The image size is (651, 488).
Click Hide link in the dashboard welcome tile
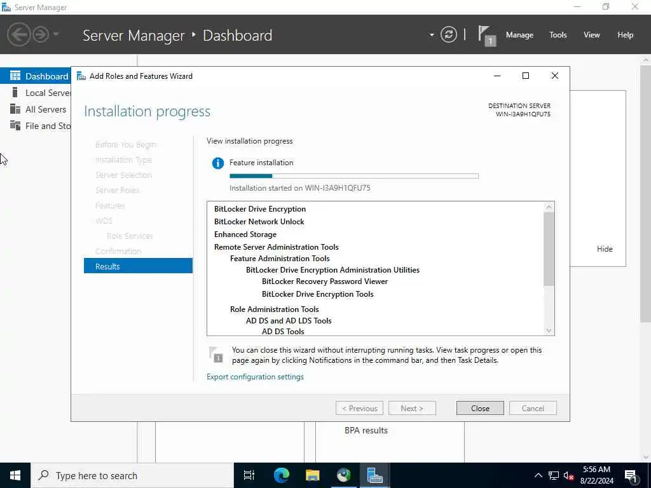pos(605,248)
